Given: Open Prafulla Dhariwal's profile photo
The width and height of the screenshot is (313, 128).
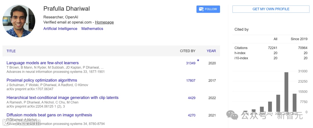Looking at the screenshot, I should point(19,21).
